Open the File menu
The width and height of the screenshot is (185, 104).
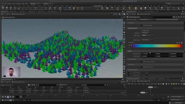(x=2, y=4)
